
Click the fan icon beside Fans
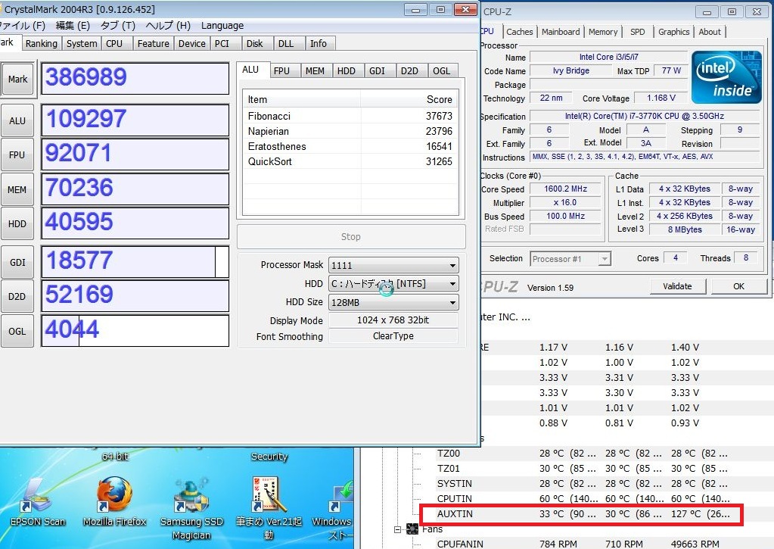[x=412, y=529]
